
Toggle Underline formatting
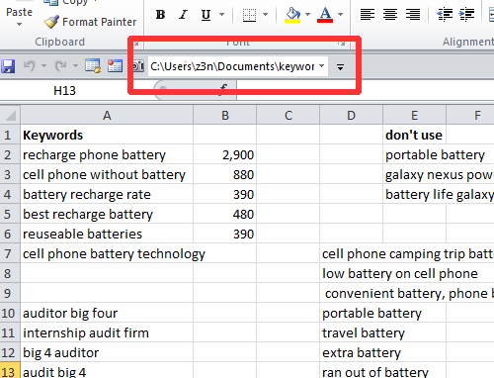[206, 15]
